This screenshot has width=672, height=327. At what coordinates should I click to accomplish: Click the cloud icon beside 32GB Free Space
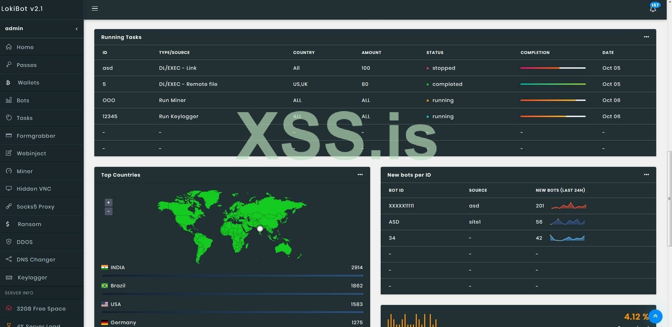click(9, 308)
